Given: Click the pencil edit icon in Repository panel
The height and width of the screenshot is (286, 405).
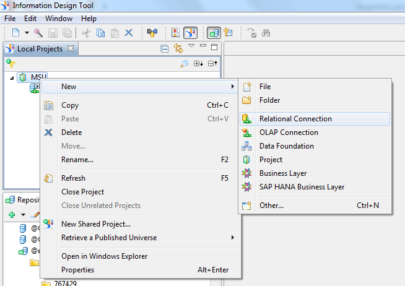Looking at the screenshot, I should pos(35,214).
